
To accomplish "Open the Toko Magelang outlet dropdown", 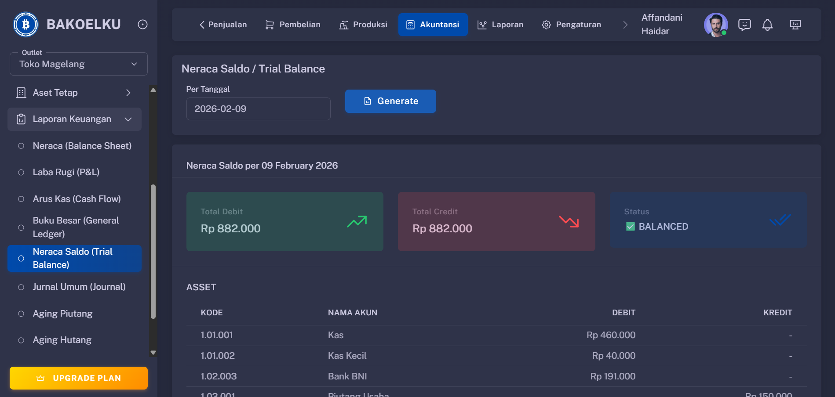I will point(78,64).
